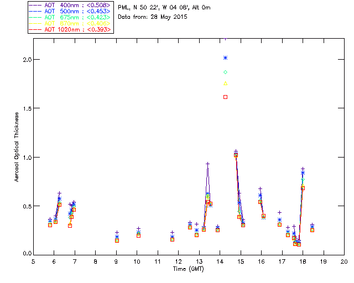Click the red square data point at 9 GMT

click(x=117, y=240)
